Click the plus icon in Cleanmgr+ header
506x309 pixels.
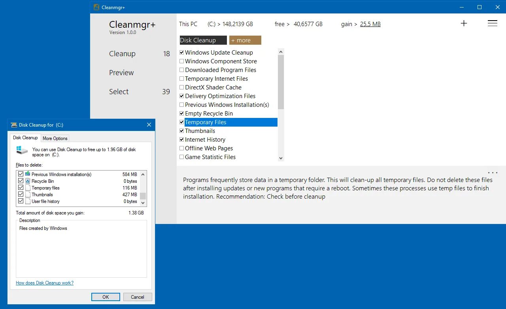[x=464, y=23]
